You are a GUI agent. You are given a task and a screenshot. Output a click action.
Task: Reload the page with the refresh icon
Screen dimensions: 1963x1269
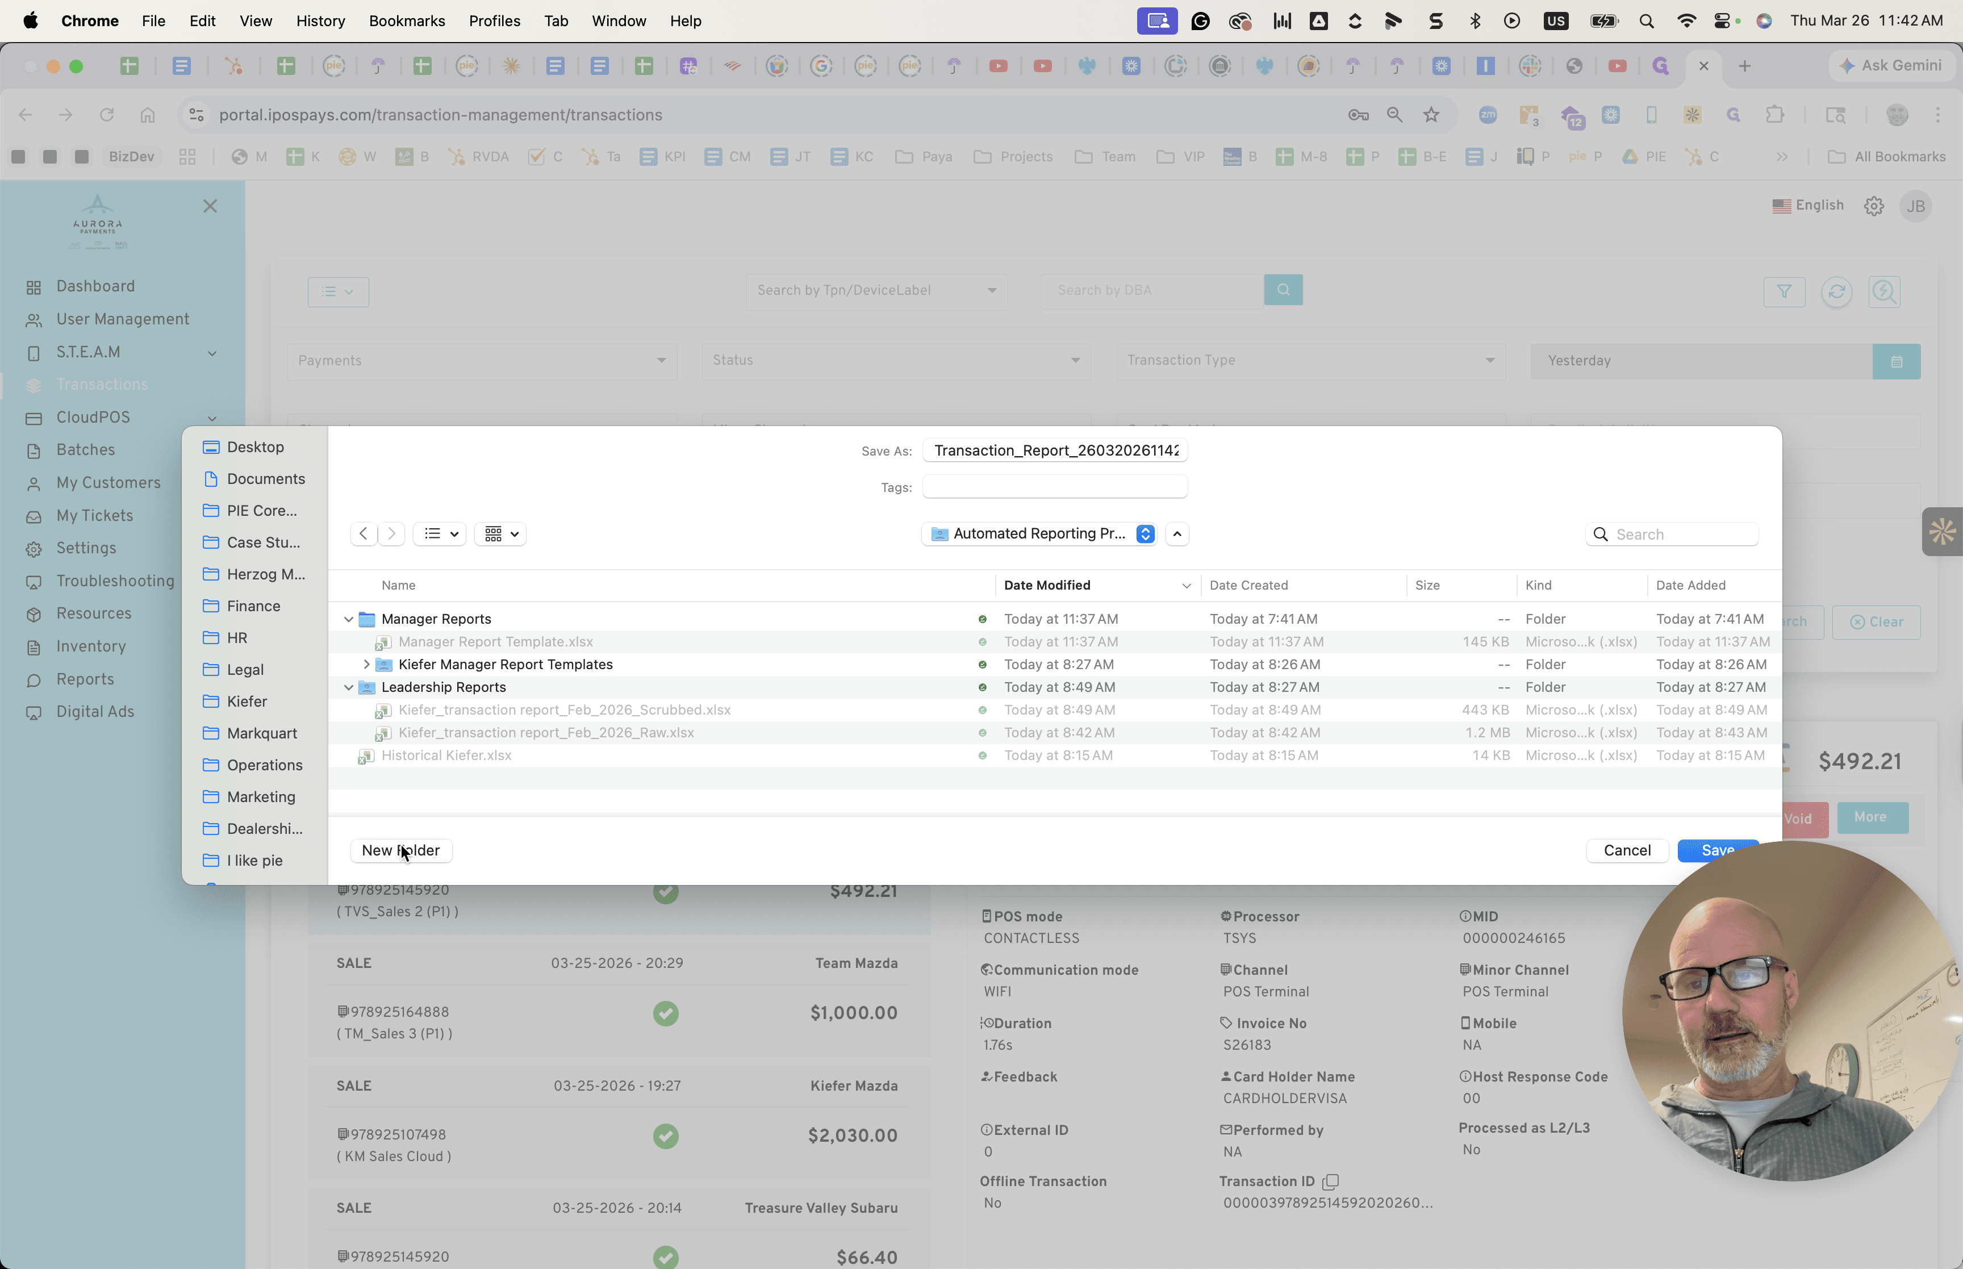106,115
